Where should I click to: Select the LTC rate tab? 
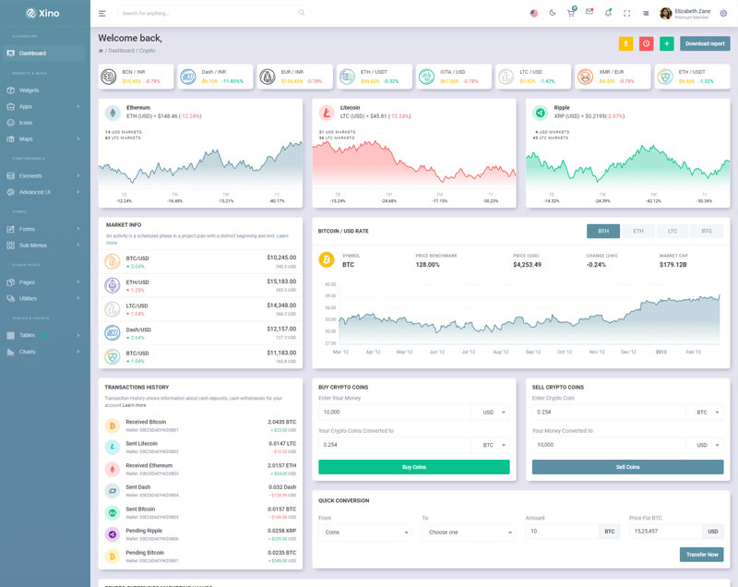point(673,231)
